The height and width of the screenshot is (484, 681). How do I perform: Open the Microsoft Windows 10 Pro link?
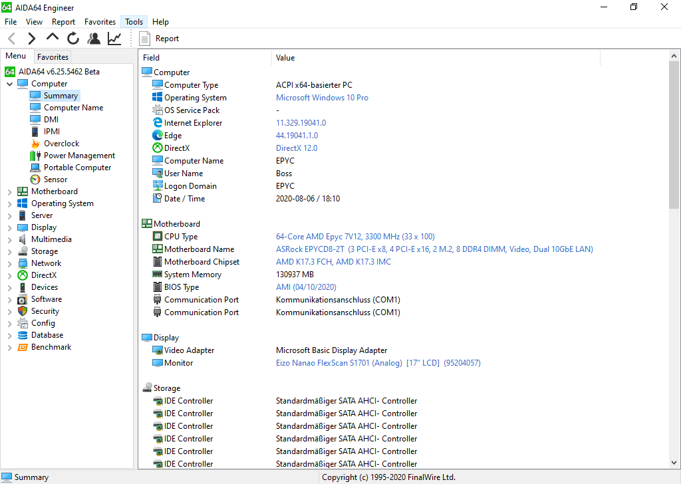tap(322, 98)
